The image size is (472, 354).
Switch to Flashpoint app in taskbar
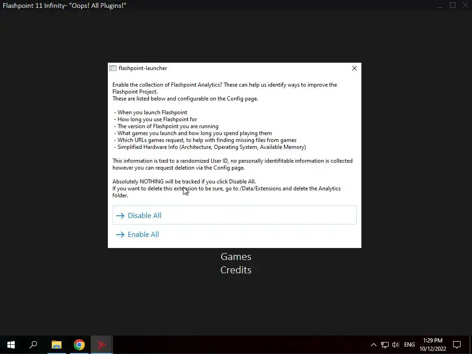click(x=102, y=345)
